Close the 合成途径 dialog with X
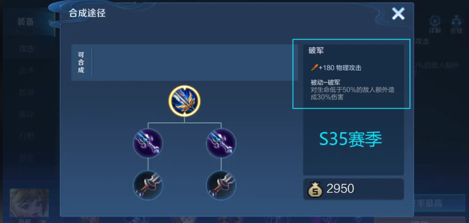 click(x=398, y=14)
